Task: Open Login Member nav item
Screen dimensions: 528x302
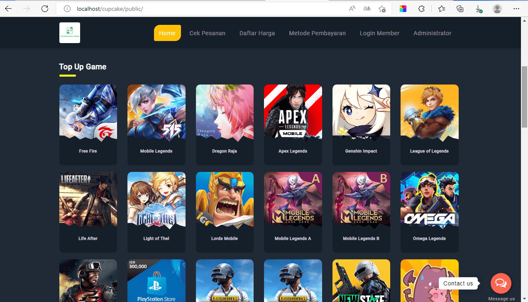Action: (x=380, y=33)
